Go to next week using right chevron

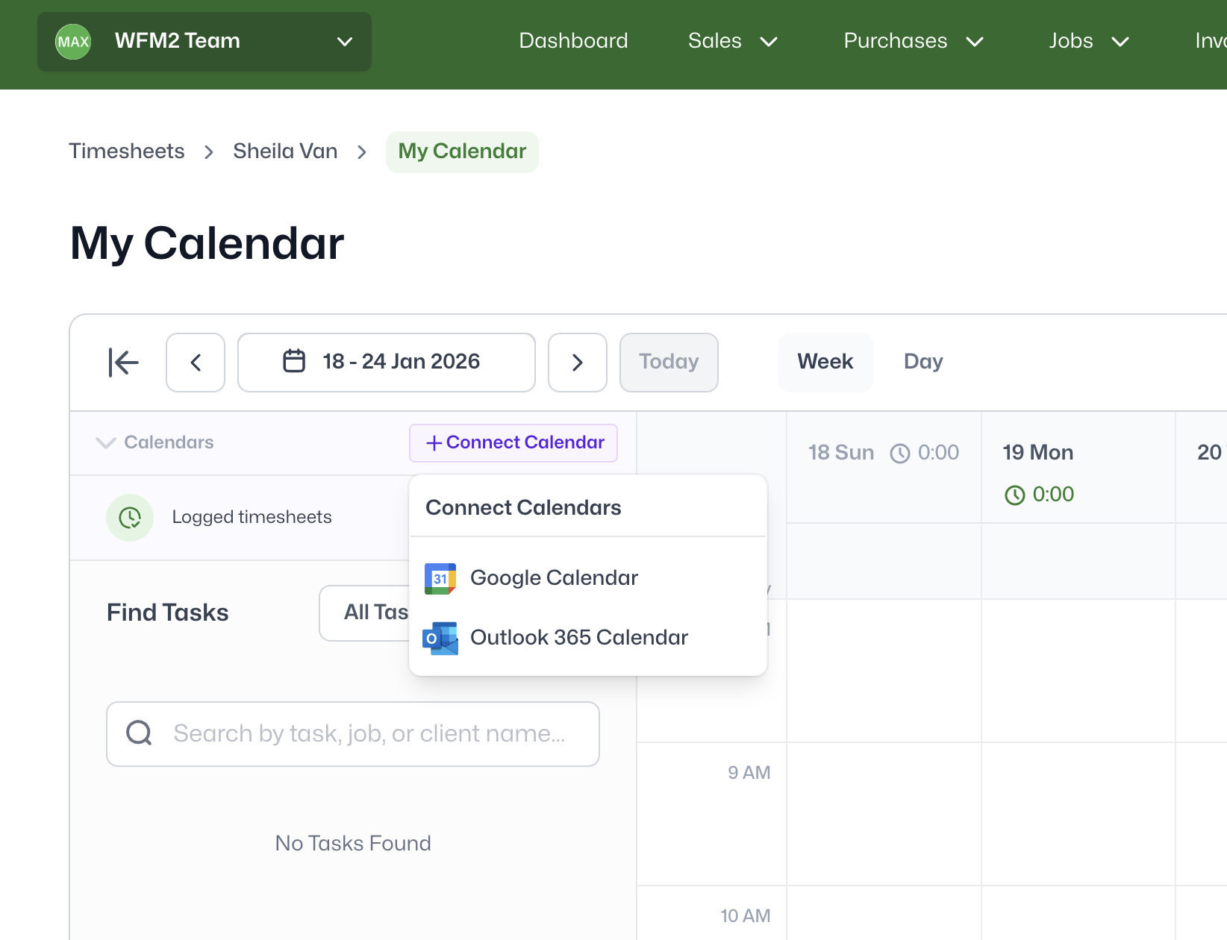[x=577, y=363]
